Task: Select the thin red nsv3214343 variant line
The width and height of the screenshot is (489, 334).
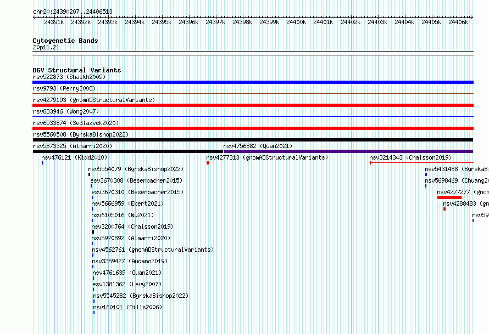Action: point(421,163)
